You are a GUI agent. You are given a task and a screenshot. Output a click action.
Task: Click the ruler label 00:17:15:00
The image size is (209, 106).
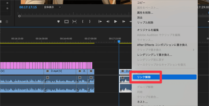point(115,39)
